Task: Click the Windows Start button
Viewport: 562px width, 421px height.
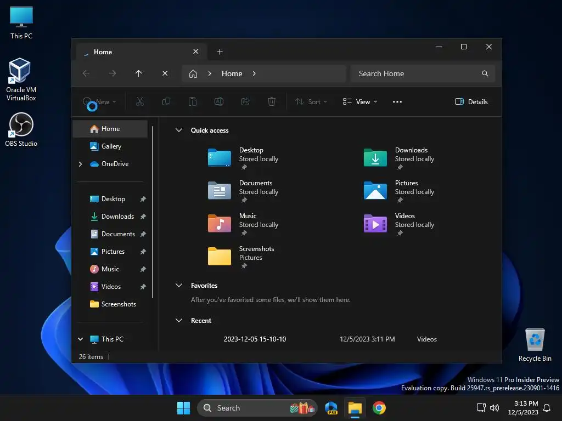Action: point(183,408)
